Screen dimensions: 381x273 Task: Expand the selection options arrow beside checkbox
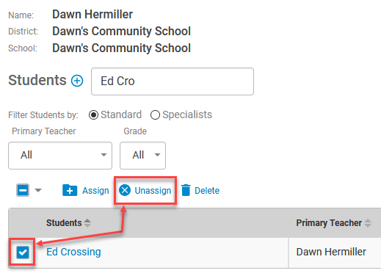[x=38, y=190]
